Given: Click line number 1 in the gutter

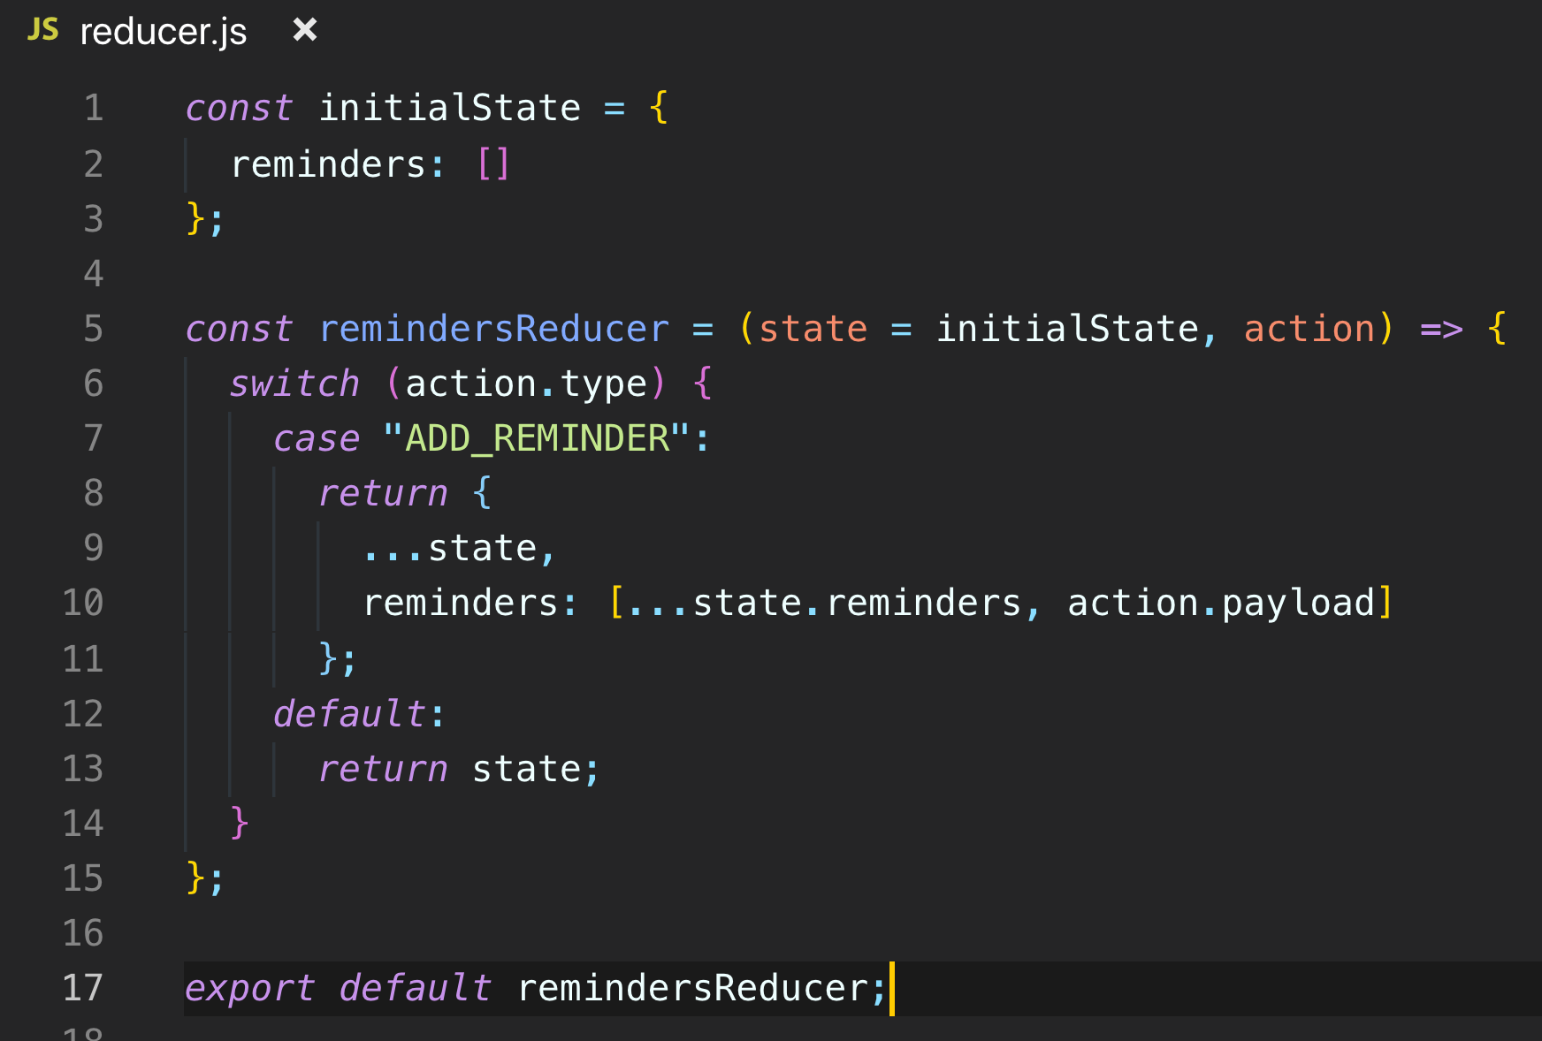Looking at the screenshot, I should 93,107.
